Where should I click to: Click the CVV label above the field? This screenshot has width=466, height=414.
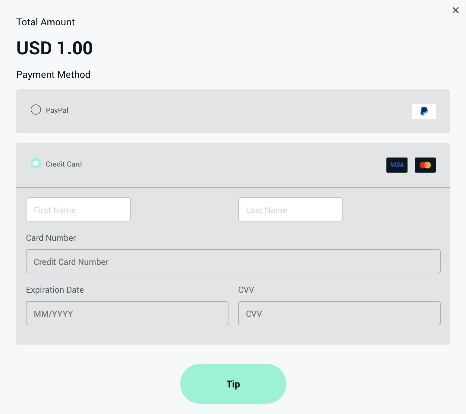[246, 290]
